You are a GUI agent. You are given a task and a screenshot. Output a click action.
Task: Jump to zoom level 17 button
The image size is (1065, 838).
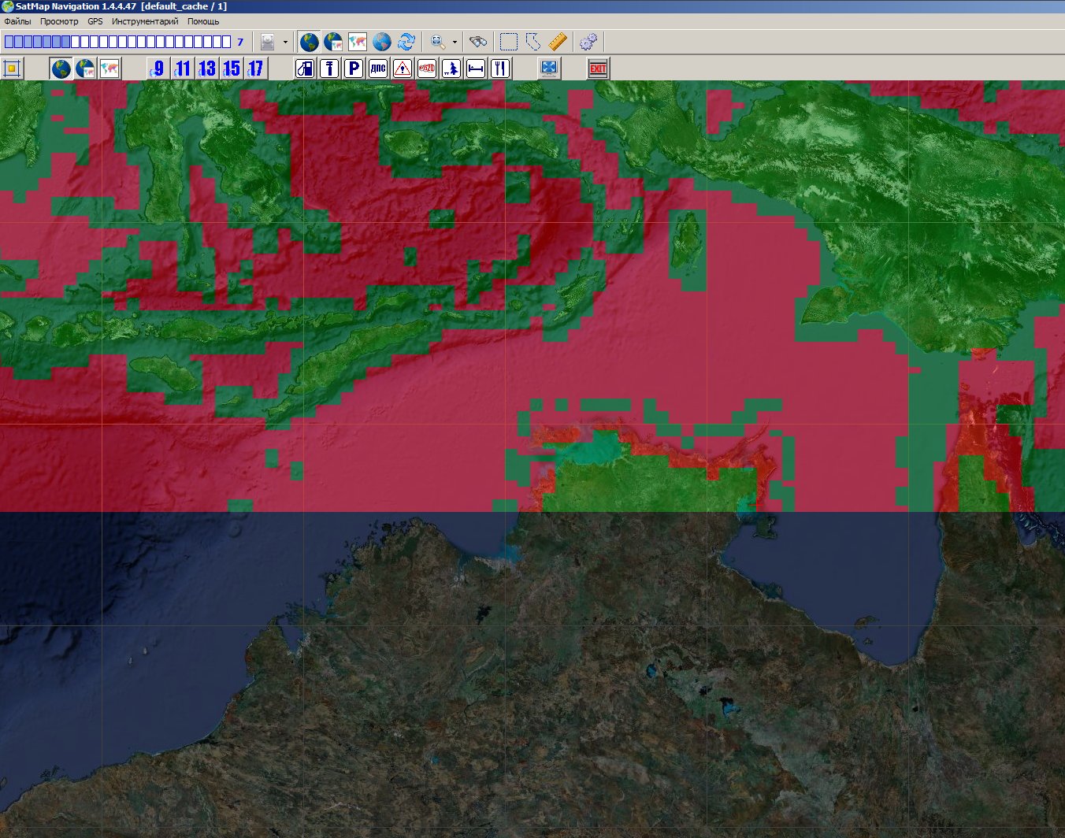click(x=256, y=69)
